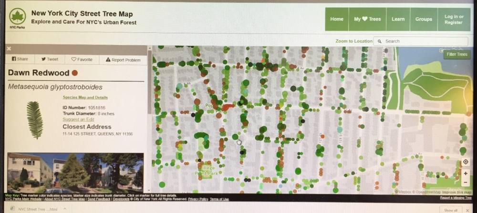Open the Mapbox attribution link

pyautogui.click(x=403, y=192)
